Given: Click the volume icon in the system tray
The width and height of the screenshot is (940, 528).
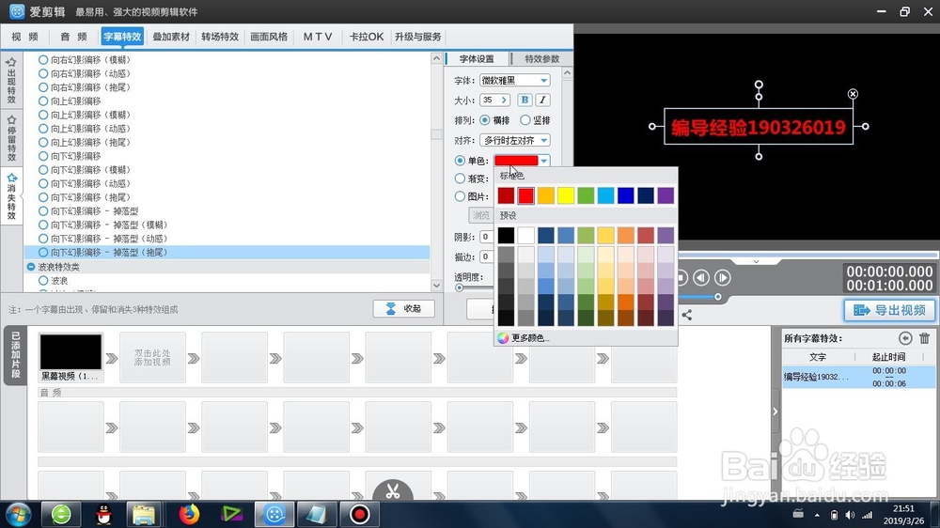Looking at the screenshot, I should [850, 515].
